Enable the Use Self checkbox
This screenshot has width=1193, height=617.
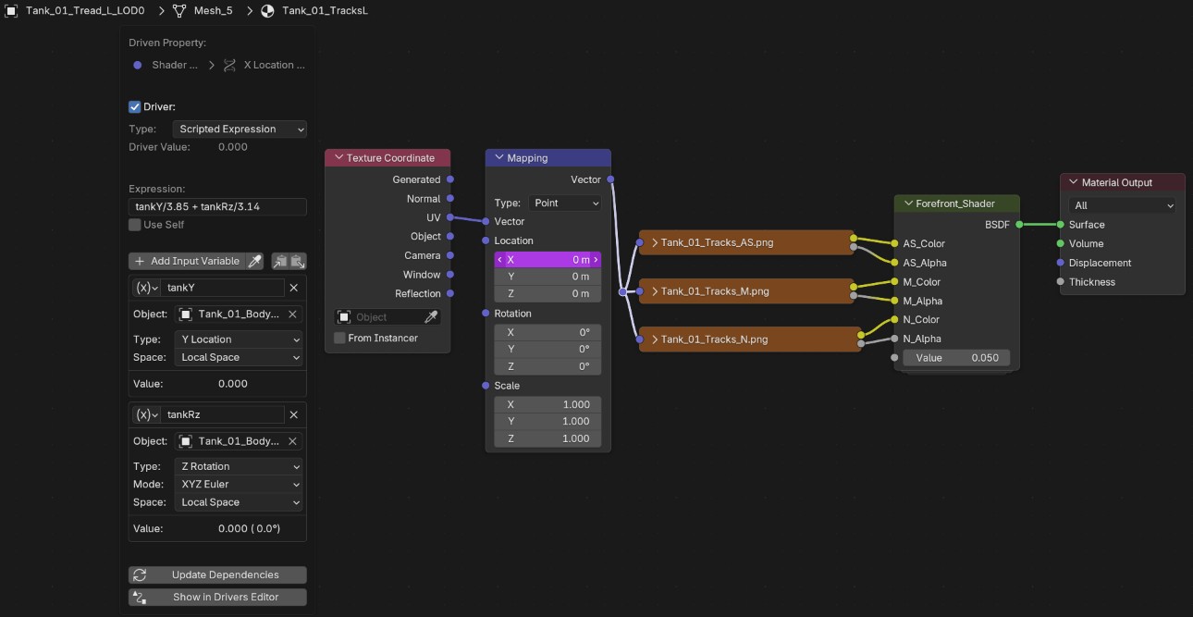(135, 225)
